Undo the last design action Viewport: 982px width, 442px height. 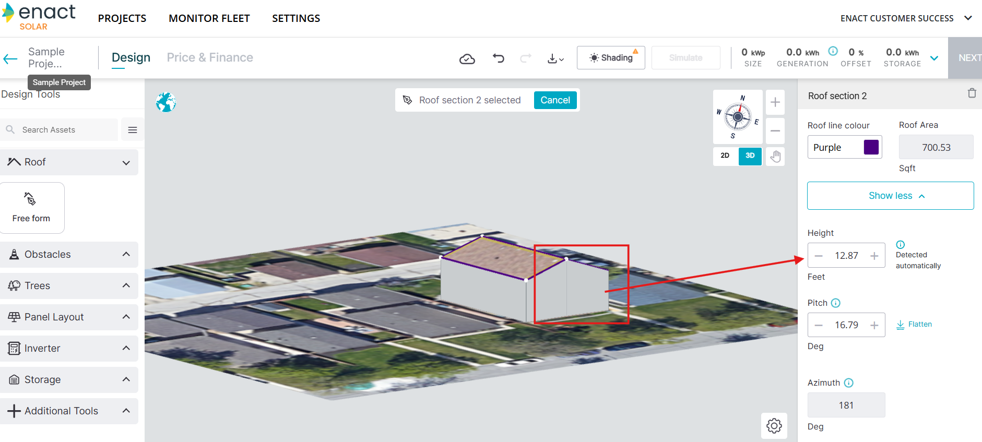[499, 58]
